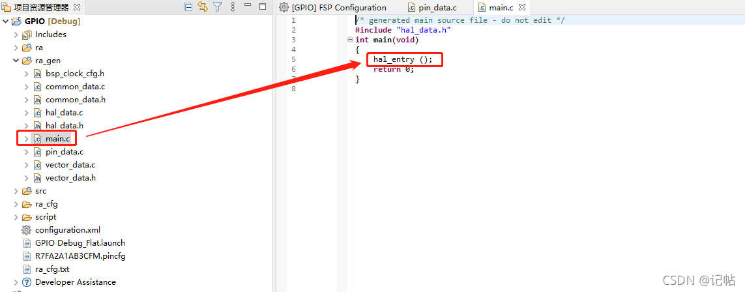The image size is (745, 292).
Task: Expand the script folder
Action: pos(16,217)
